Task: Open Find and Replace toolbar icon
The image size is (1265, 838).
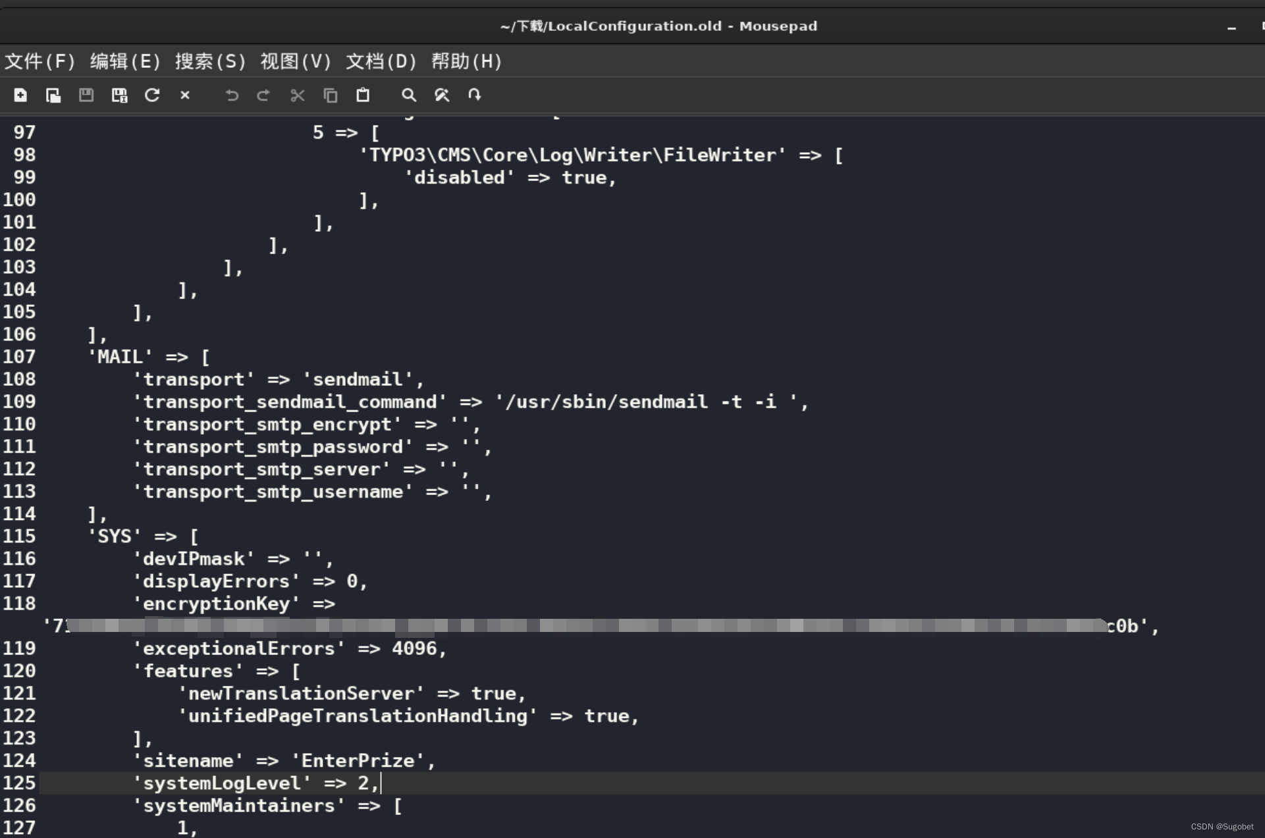Action: pos(442,95)
